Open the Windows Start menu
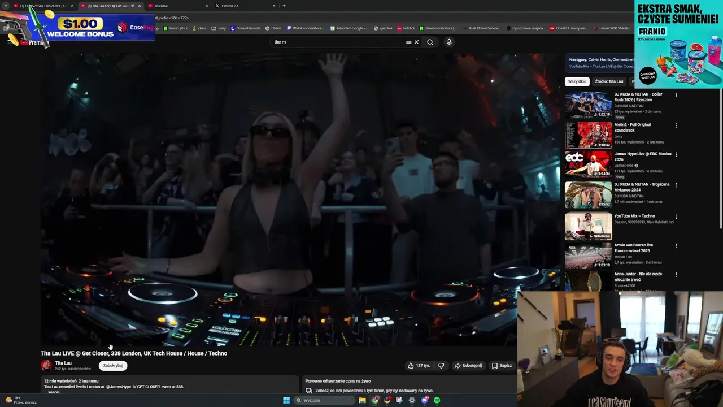Screen dimensions: 723x407 click(286, 400)
